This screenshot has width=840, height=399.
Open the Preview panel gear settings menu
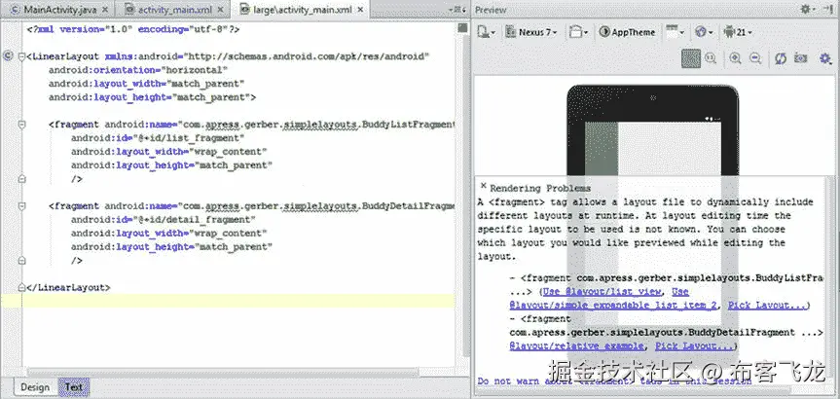pyautogui.click(x=807, y=9)
